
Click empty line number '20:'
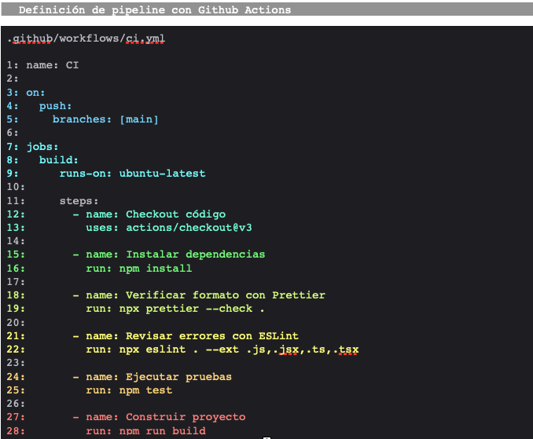(16, 322)
